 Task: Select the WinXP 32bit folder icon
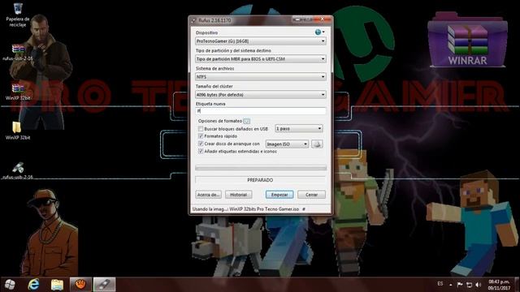tap(17, 131)
